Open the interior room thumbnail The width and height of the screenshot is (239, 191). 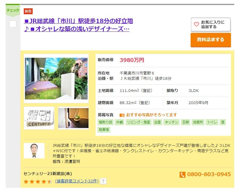73,118
